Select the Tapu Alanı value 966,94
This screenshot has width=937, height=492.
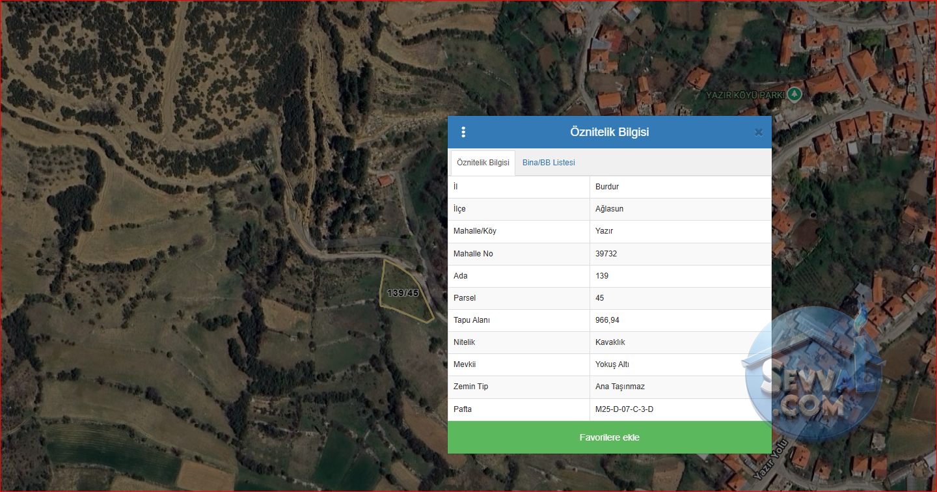[x=607, y=320]
